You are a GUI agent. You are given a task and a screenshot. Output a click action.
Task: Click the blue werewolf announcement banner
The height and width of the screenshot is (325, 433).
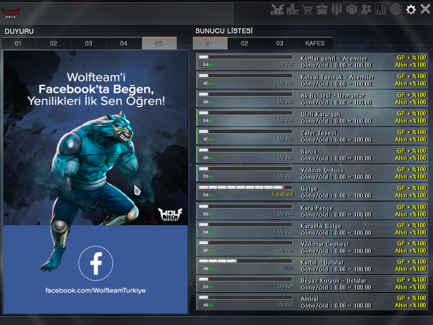pos(96,182)
